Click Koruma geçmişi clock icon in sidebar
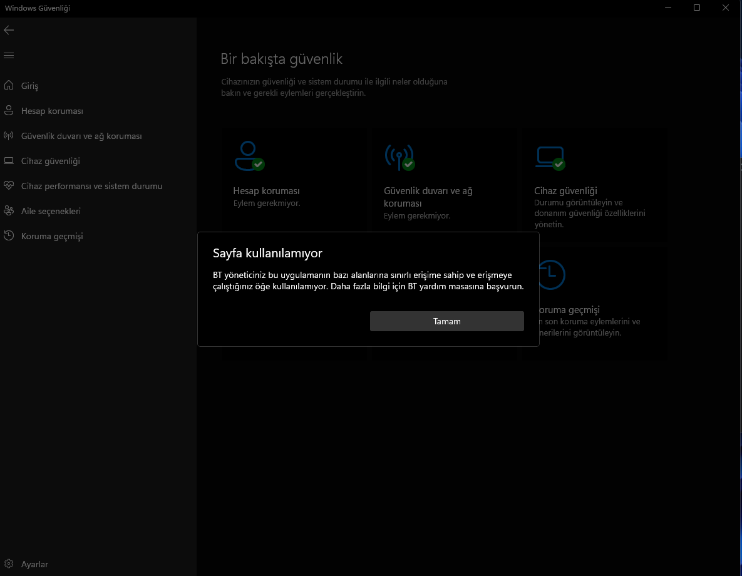742x576 pixels. 9,235
